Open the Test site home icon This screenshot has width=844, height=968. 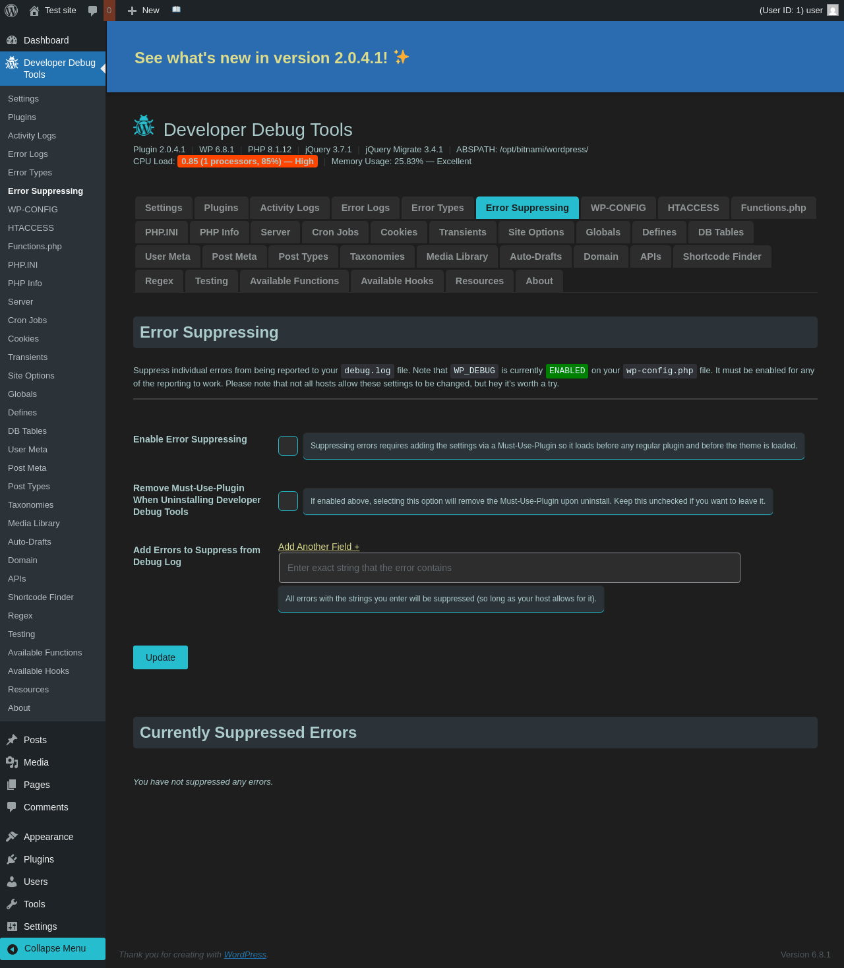[34, 11]
